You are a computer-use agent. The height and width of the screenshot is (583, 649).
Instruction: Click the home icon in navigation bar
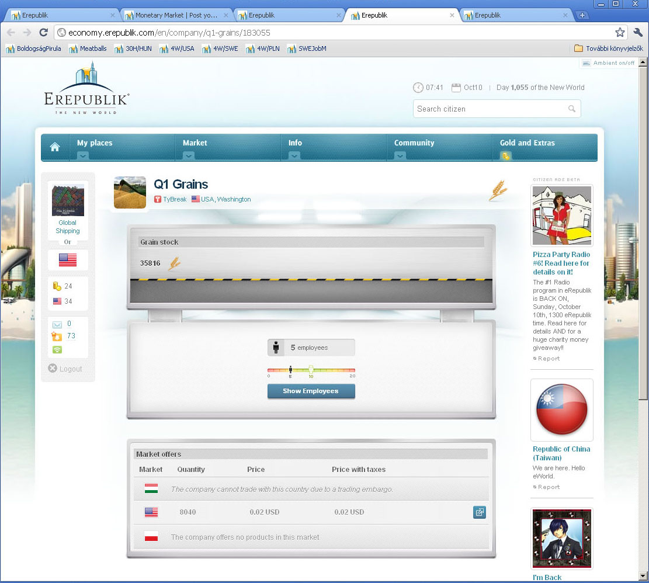coord(54,147)
